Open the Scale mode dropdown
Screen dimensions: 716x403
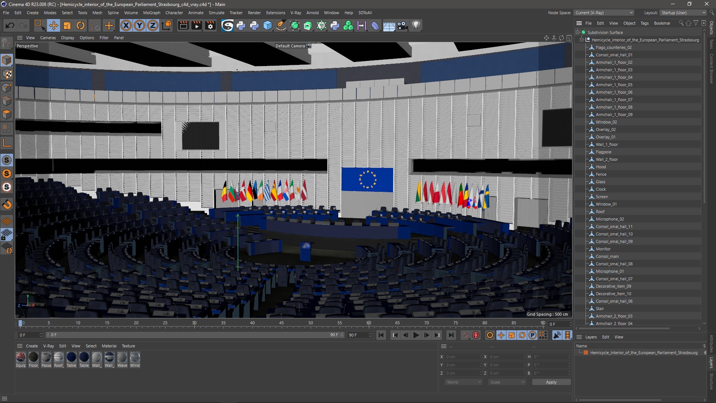click(507, 382)
